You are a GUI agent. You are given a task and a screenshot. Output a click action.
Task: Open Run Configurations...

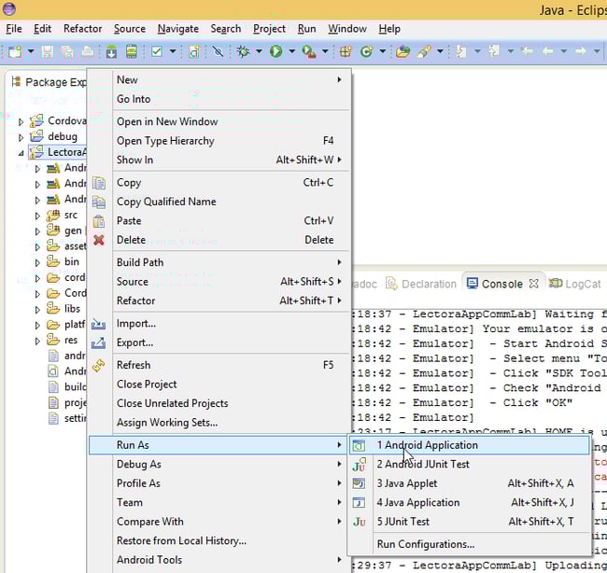[469, 544]
